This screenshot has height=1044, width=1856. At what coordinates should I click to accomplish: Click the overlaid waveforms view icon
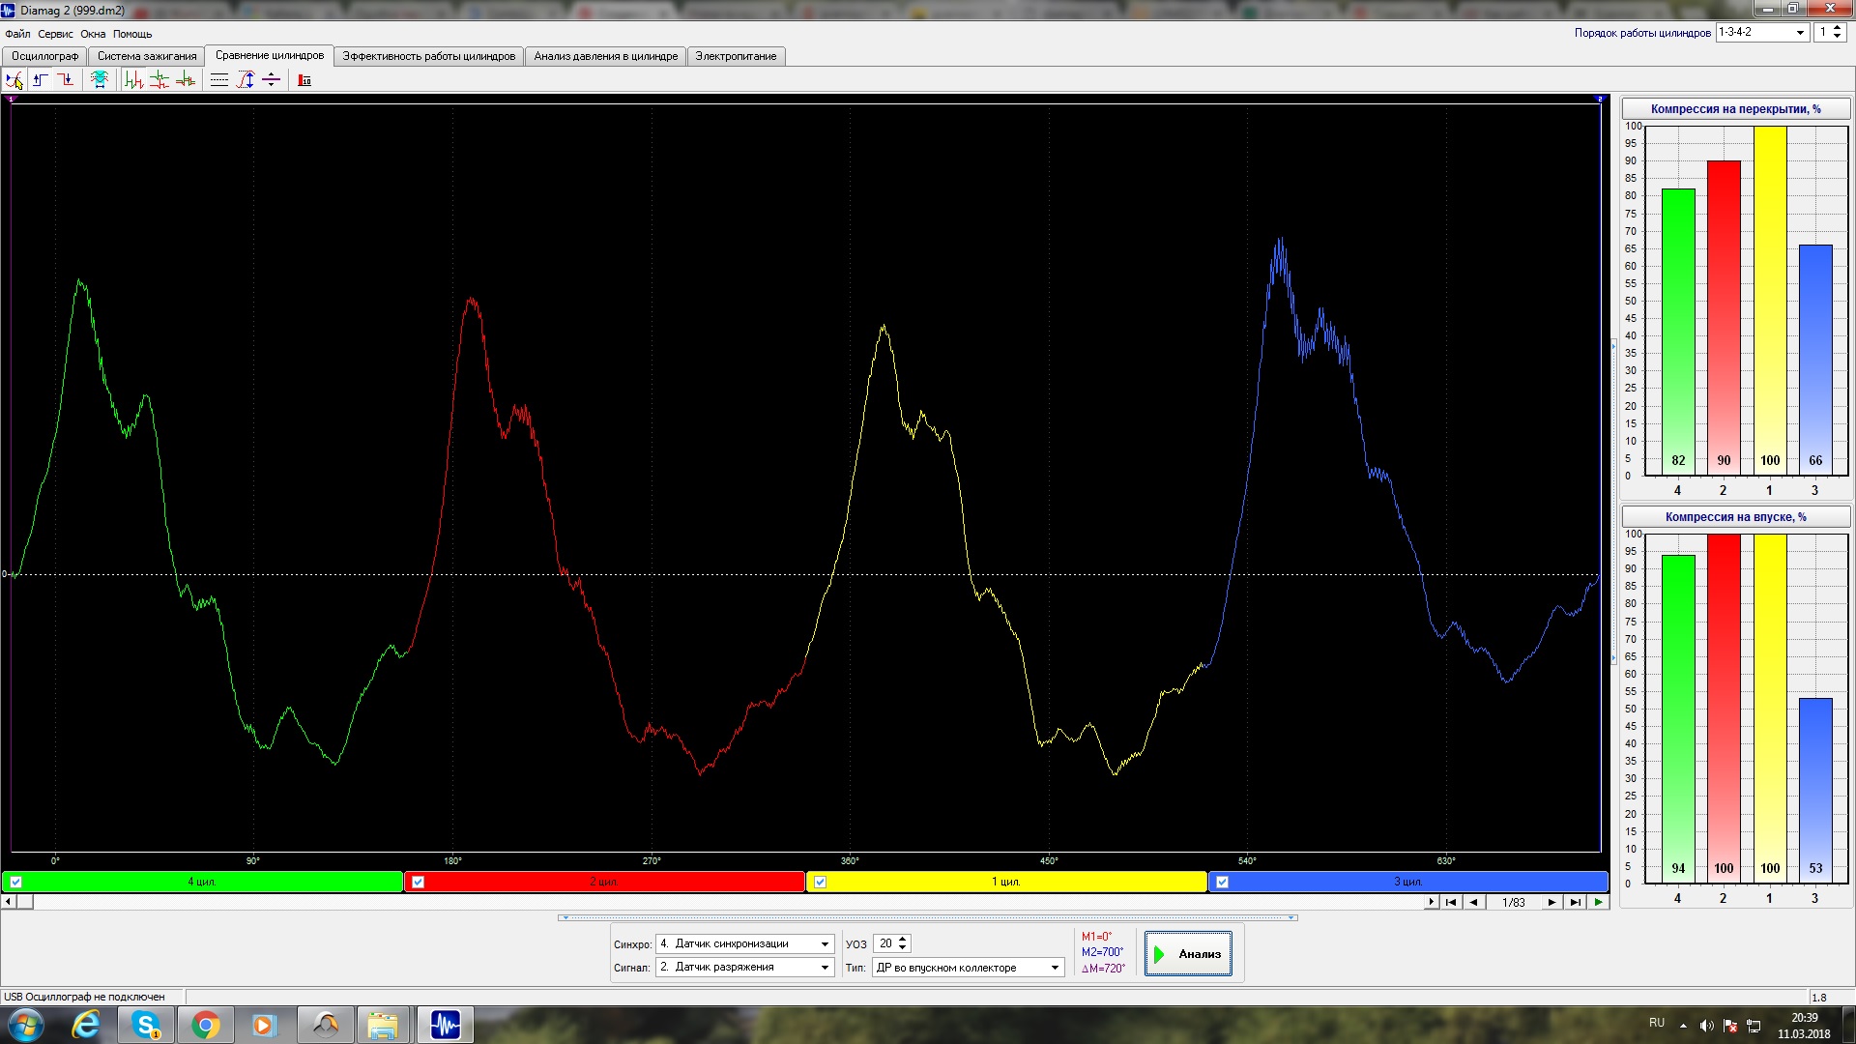[186, 80]
